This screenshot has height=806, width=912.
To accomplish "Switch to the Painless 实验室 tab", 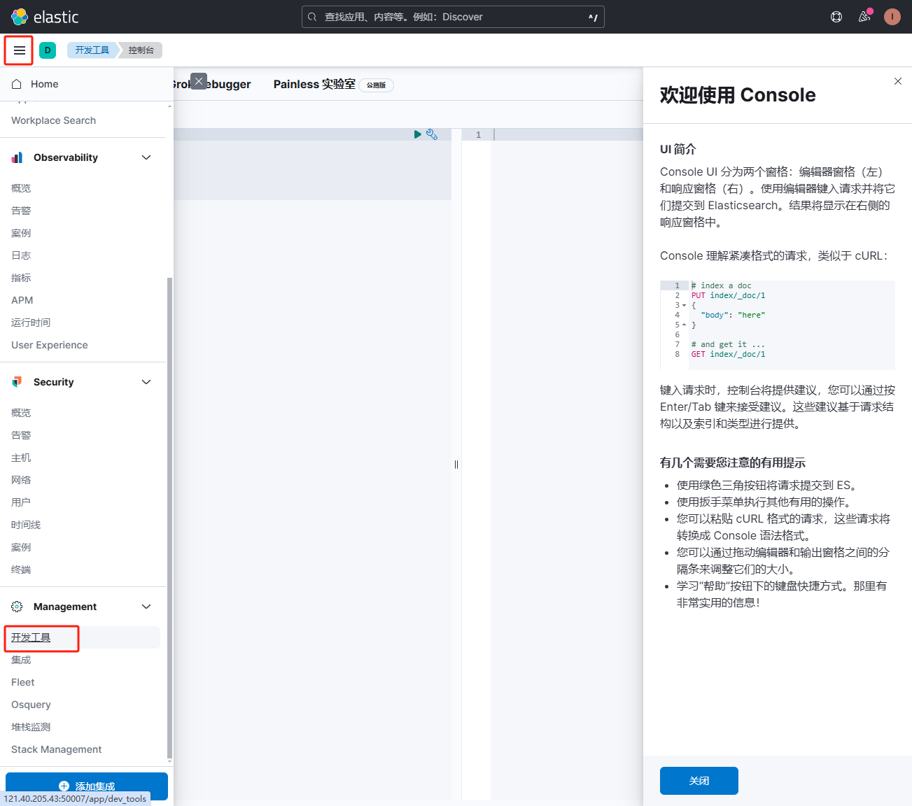I will [314, 85].
